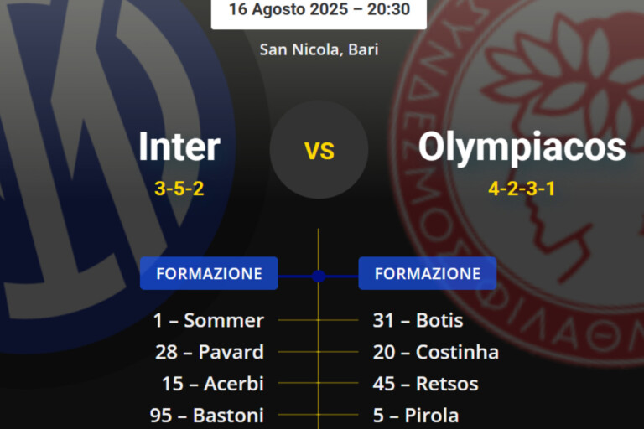Click the San Nicola, Bari venue text
Screen dimensions: 644x429
(319, 49)
